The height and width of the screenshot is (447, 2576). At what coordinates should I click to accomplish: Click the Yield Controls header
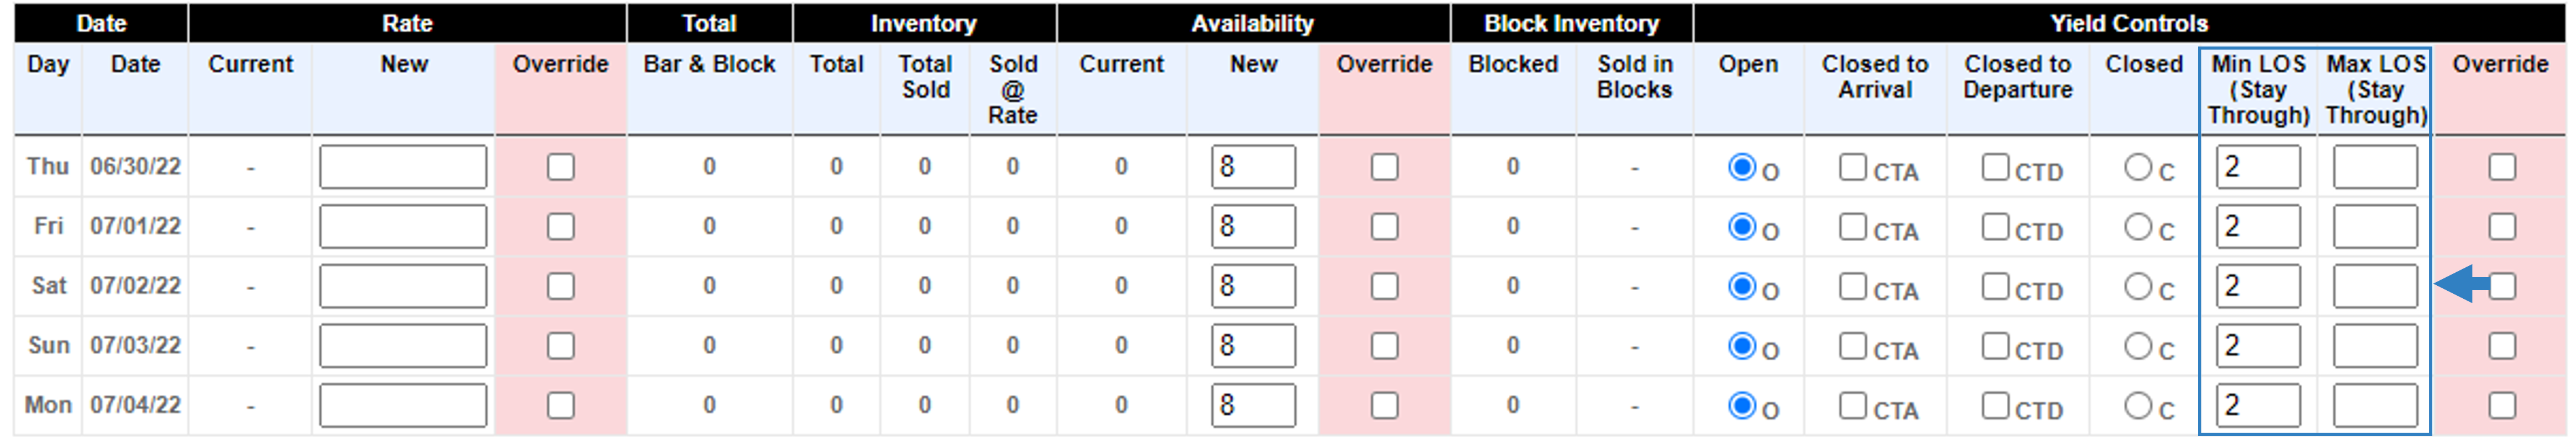(x=2129, y=23)
